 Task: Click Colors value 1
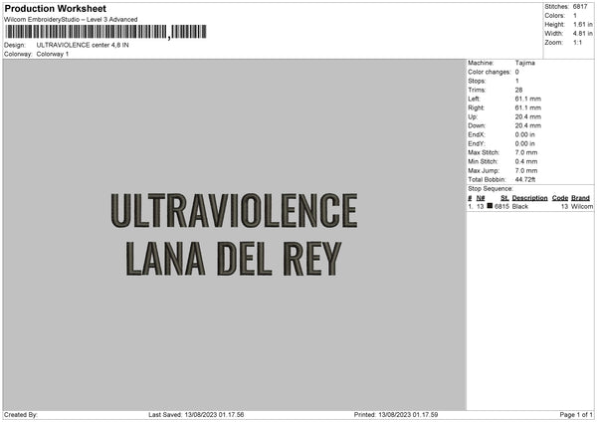pos(575,16)
